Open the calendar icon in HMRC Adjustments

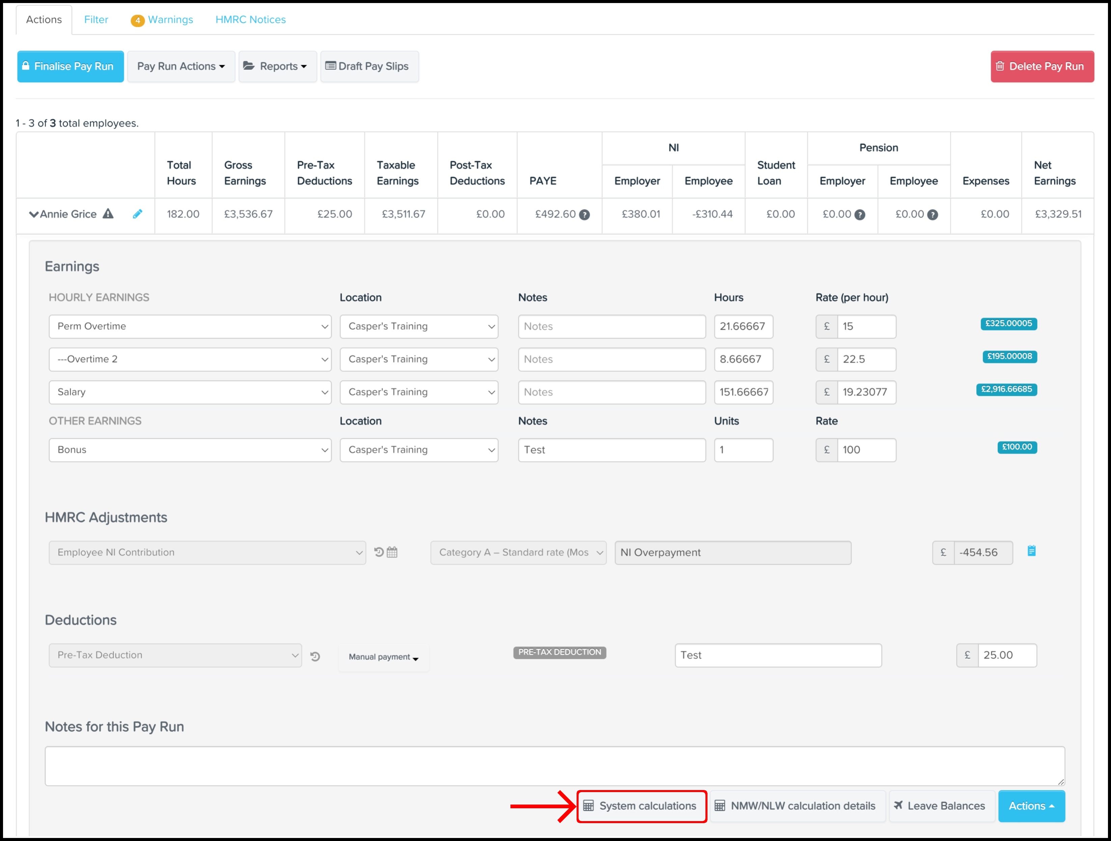(x=392, y=552)
